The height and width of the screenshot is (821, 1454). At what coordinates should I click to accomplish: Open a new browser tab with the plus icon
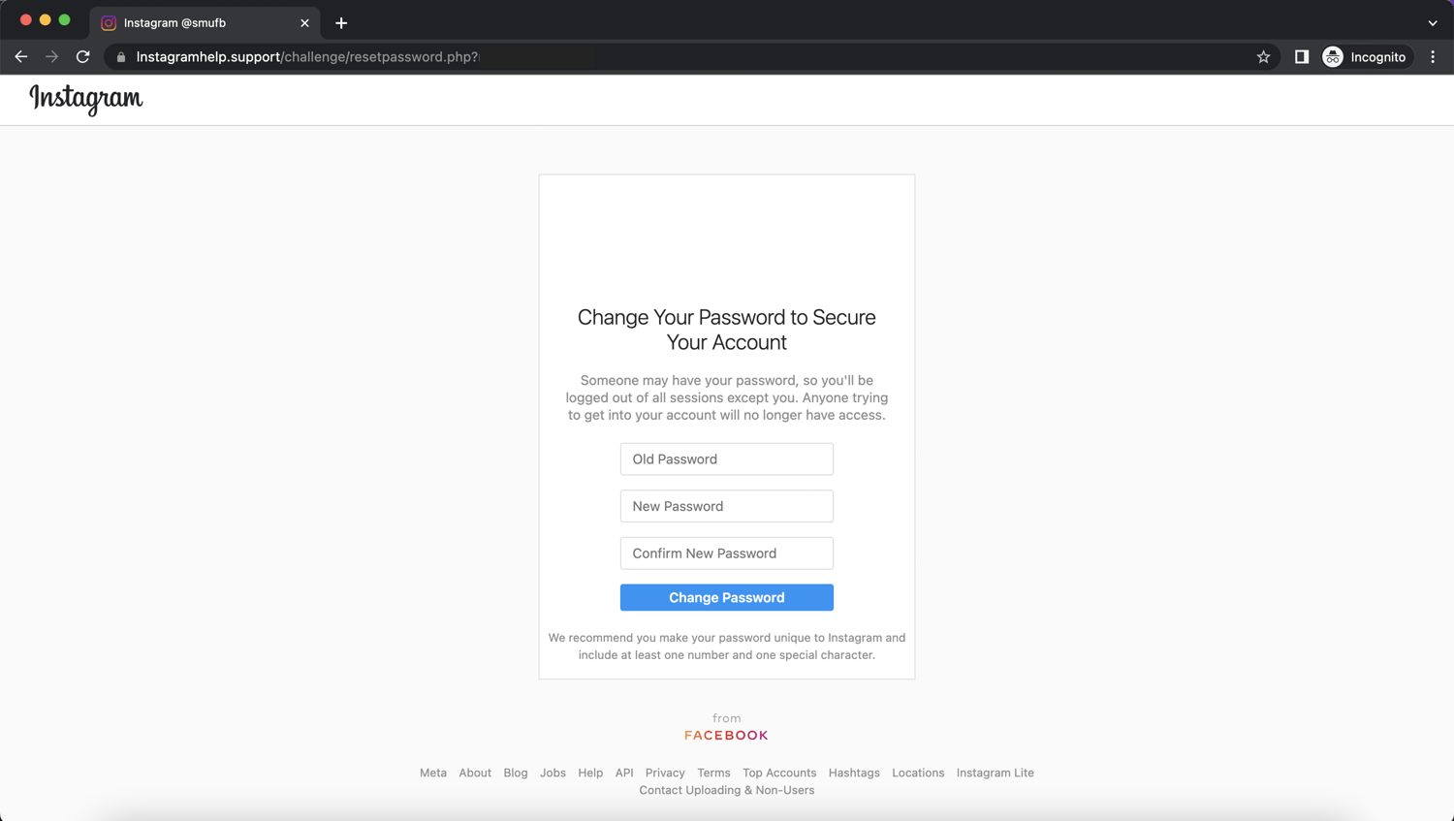(x=340, y=22)
